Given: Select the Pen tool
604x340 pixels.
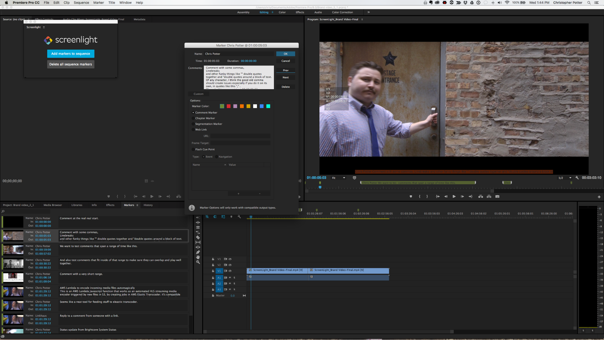Looking at the screenshot, I should point(198,252).
